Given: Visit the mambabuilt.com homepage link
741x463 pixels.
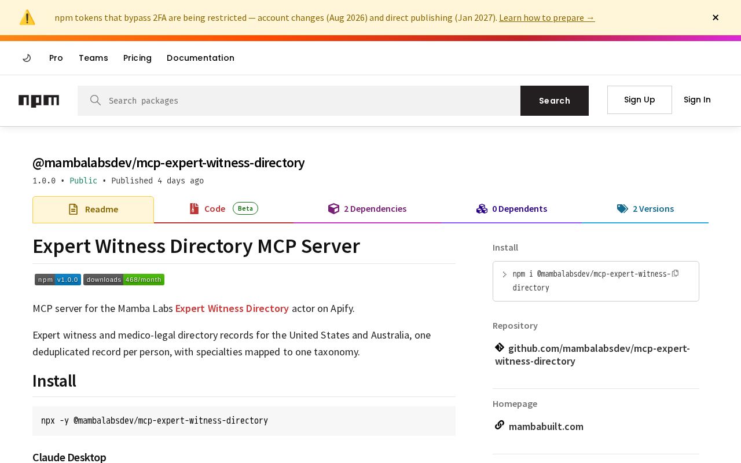Looking at the screenshot, I should click(x=546, y=427).
